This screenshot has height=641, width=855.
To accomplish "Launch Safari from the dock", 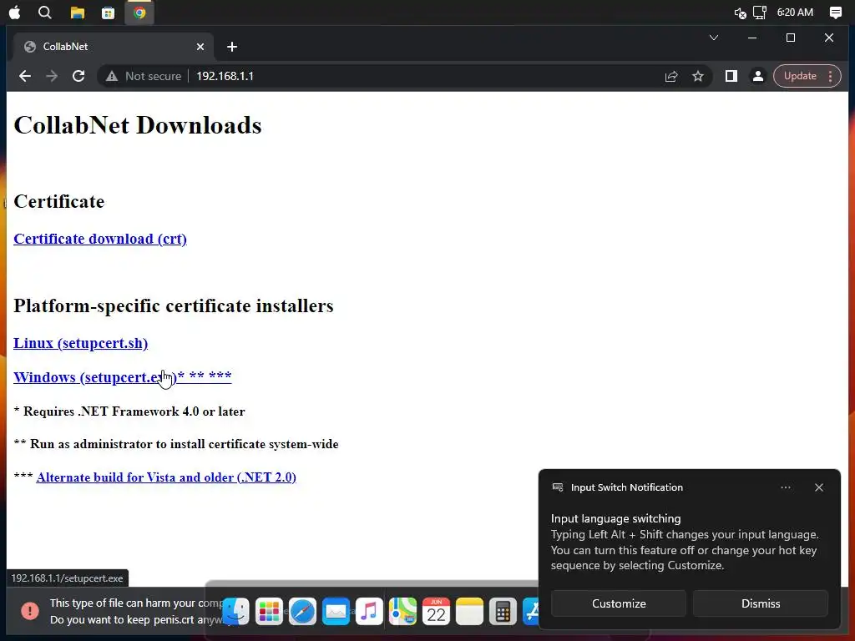I will tap(302, 611).
